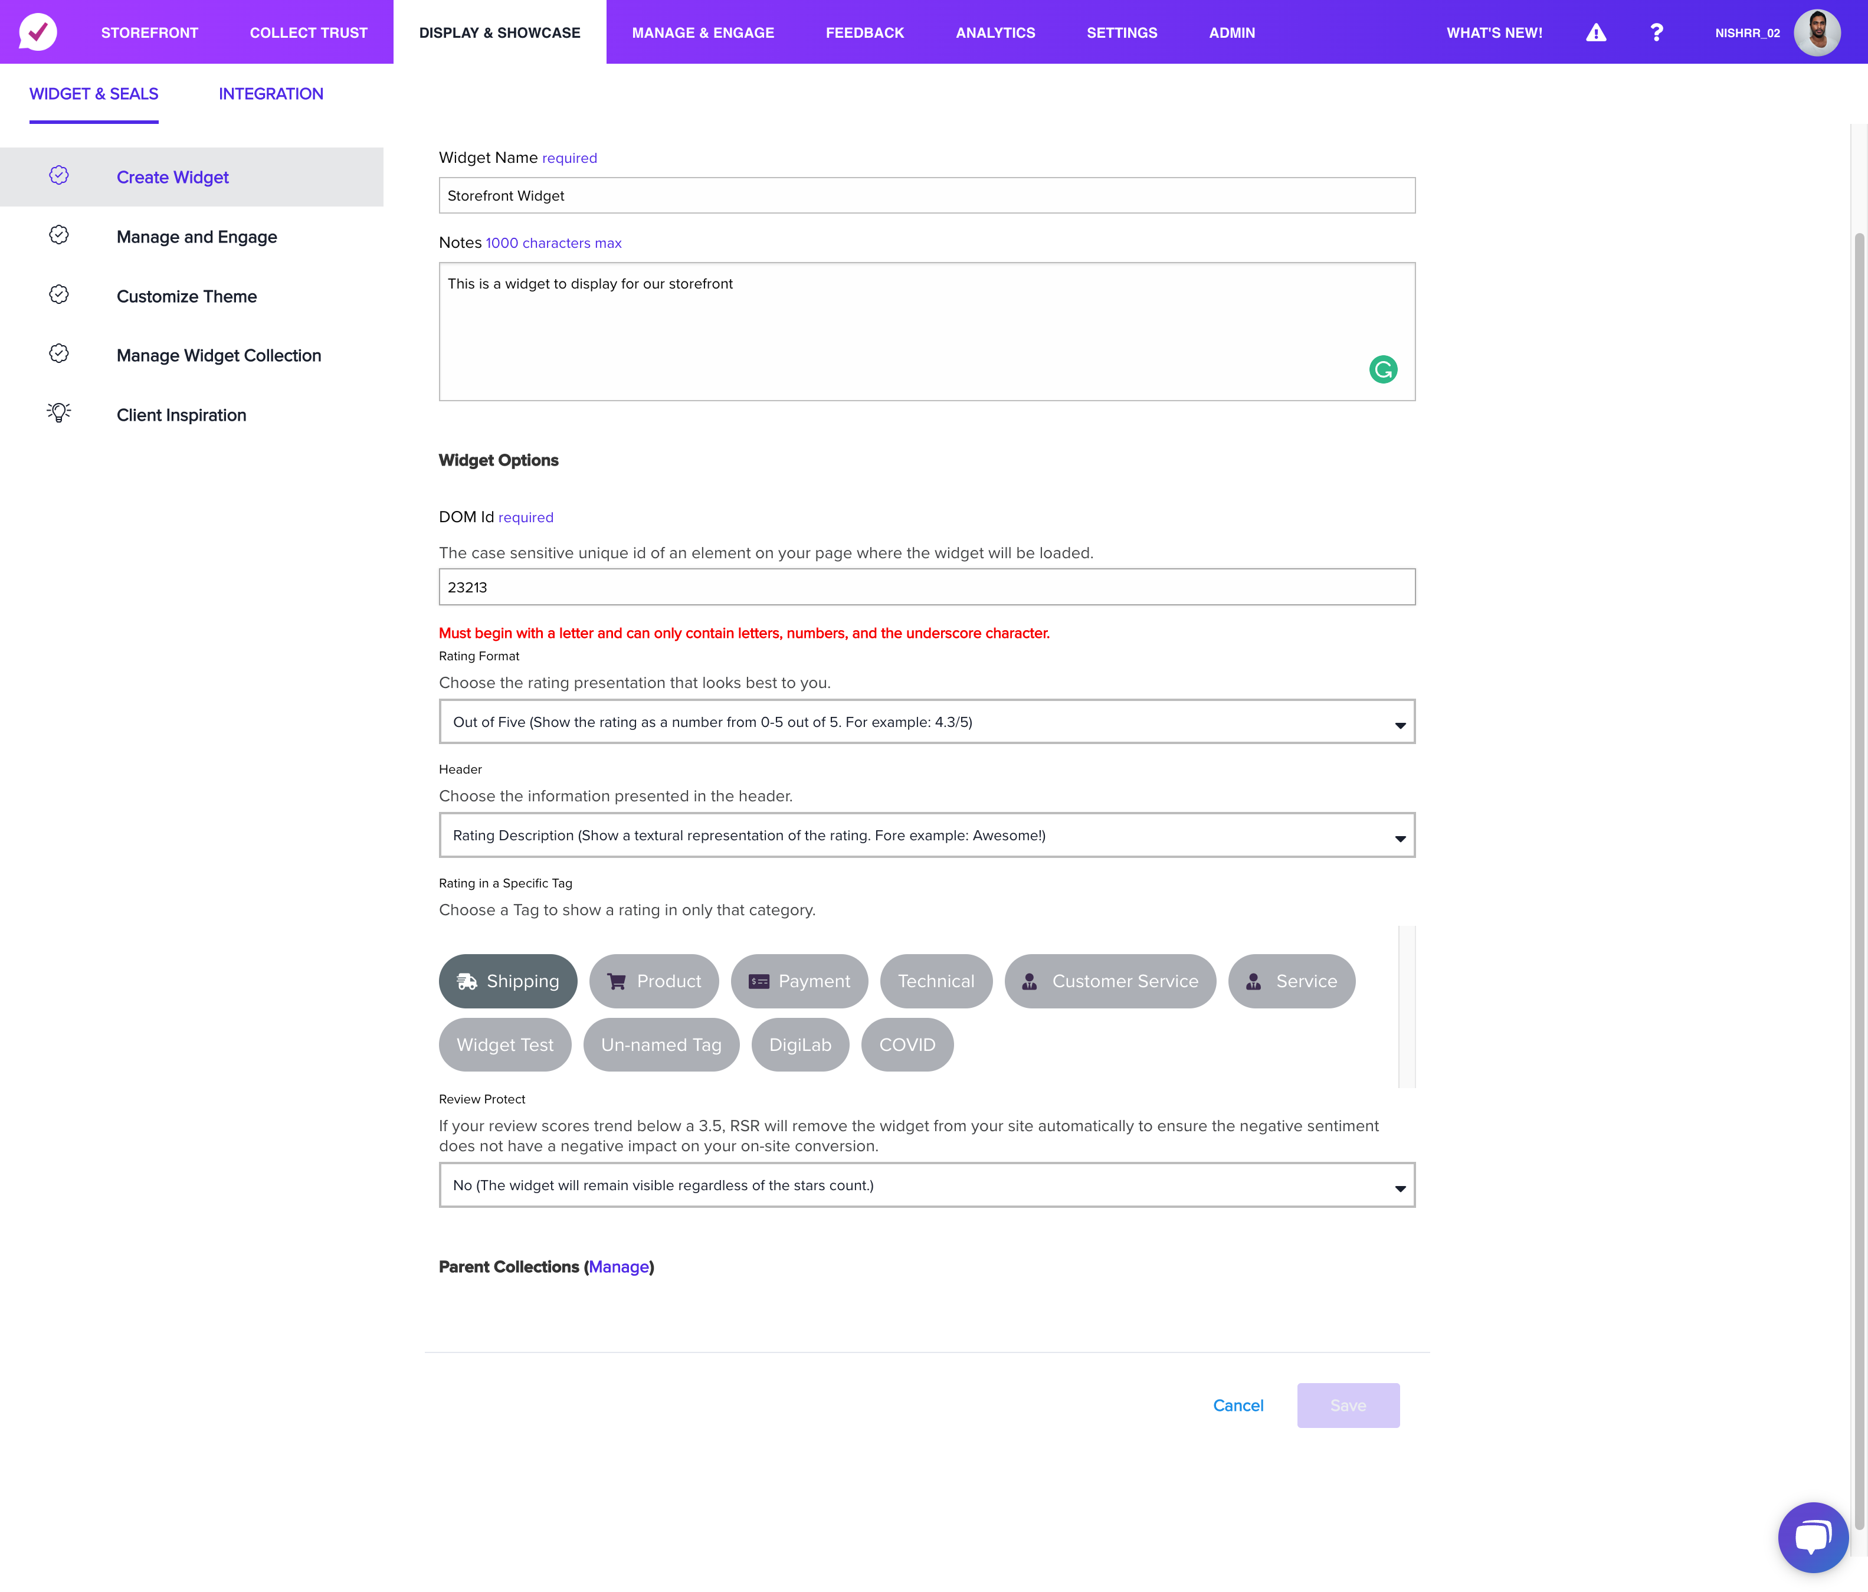Toggle the Un-named Tag tag
The width and height of the screenshot is (1868, 1592).
coord(662,1045)
